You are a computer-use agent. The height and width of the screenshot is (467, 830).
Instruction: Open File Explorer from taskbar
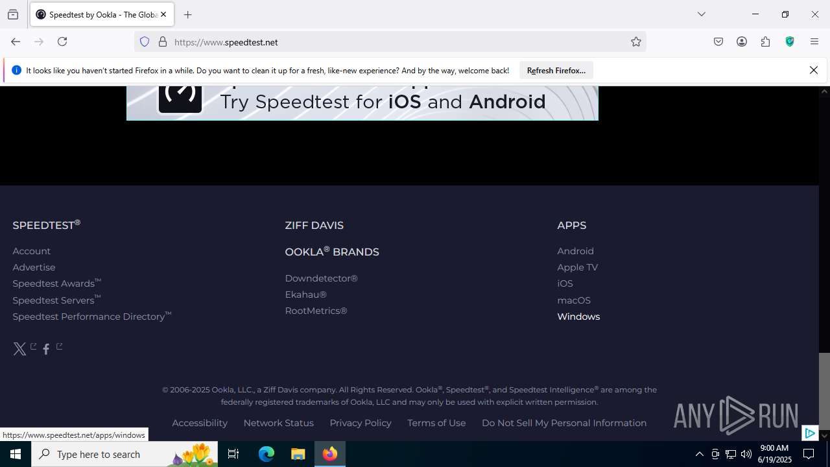pos(298,454)
